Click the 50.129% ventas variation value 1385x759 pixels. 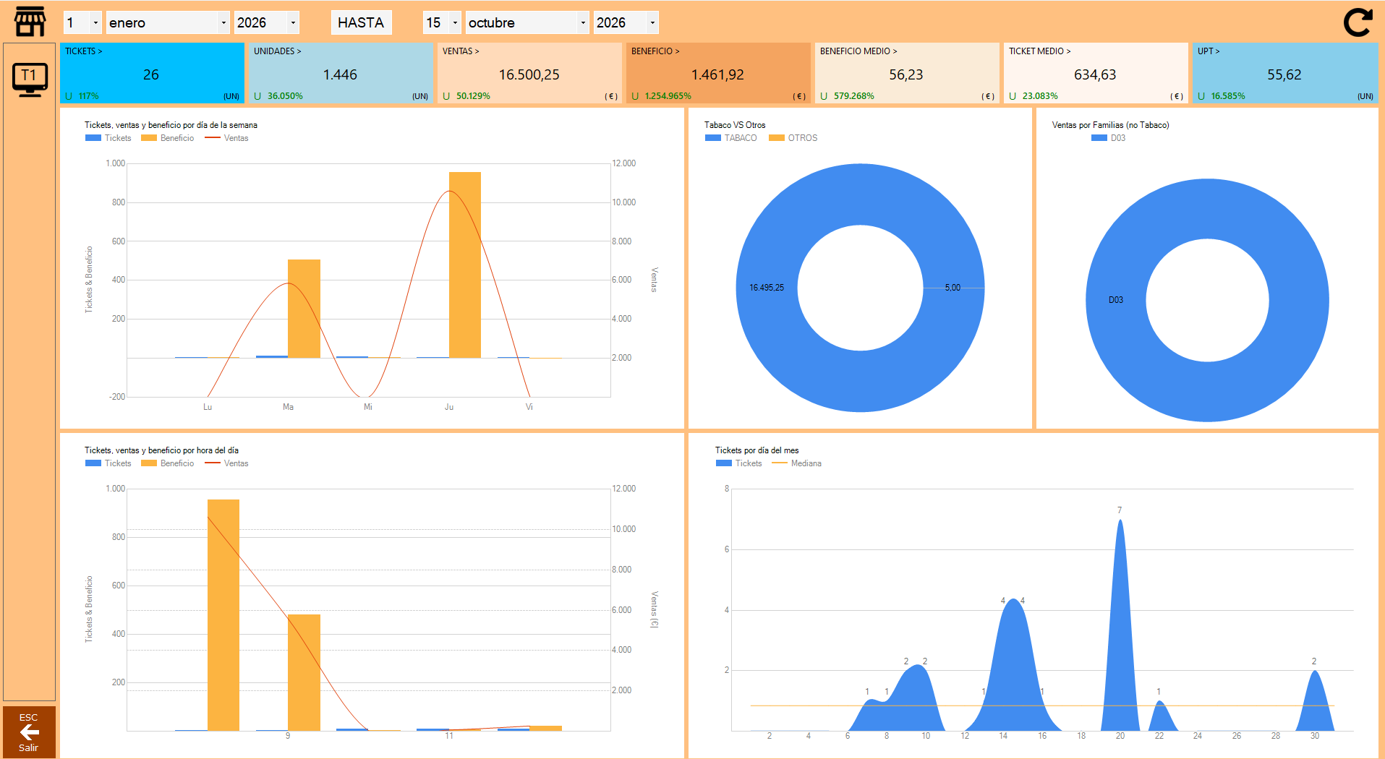click(473, 96)
